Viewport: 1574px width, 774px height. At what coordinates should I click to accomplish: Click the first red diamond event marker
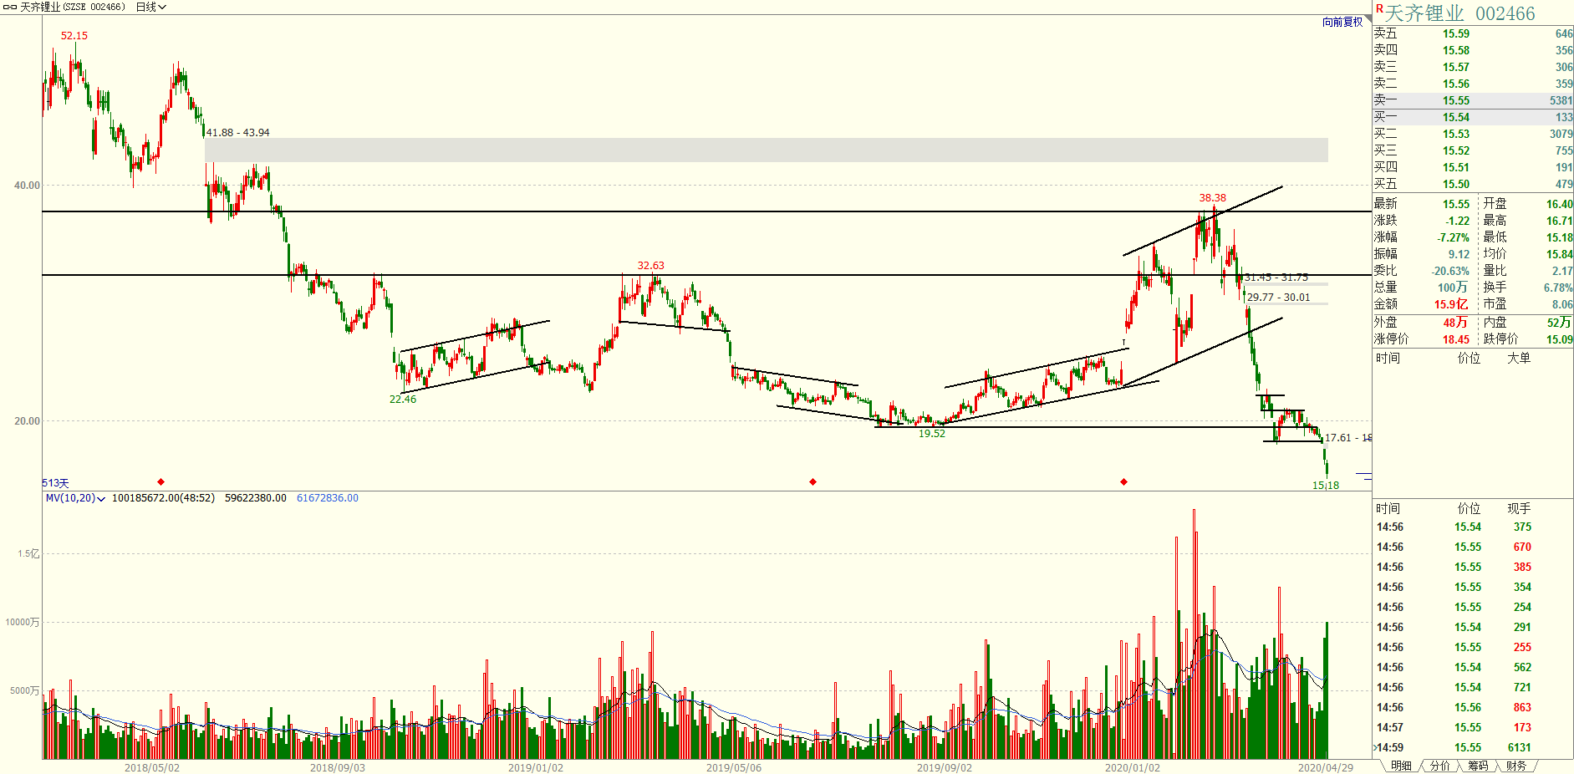[160, 481]
